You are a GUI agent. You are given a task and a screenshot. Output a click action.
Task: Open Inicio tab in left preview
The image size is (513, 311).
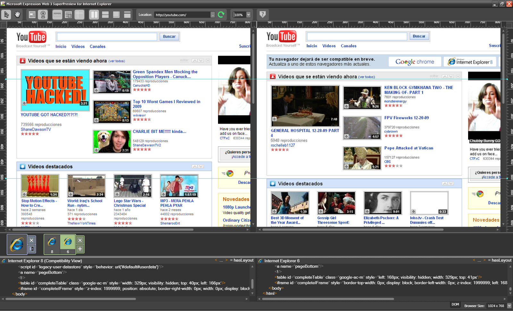click(61, 46)
